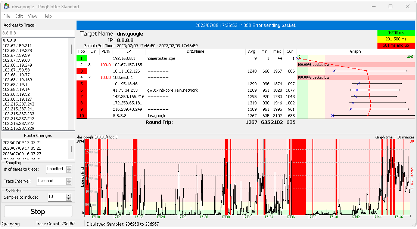Select 102.68.119.249 in address list
This screenshot has height=229, width=417.
click(x=17, y=65)
